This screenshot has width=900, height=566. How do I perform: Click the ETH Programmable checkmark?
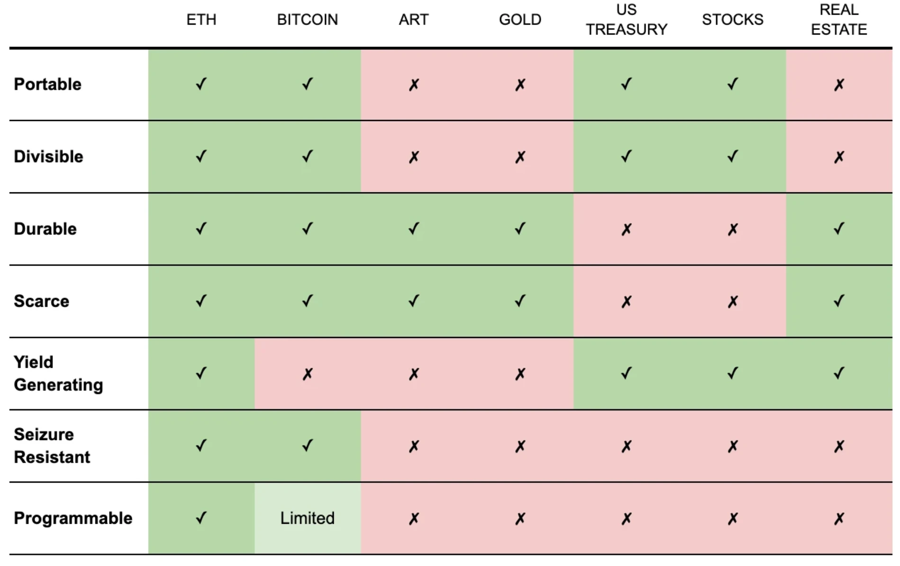pos(201,518)
